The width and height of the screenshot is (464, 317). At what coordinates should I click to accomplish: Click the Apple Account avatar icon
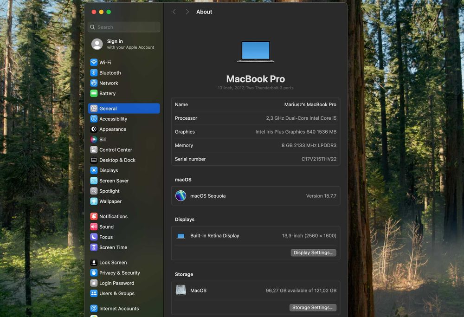coord(97,44)
